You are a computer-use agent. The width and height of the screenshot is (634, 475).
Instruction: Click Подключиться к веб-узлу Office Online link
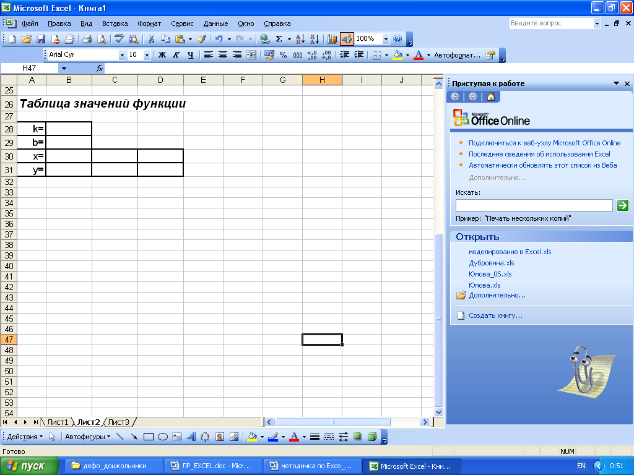544,143
